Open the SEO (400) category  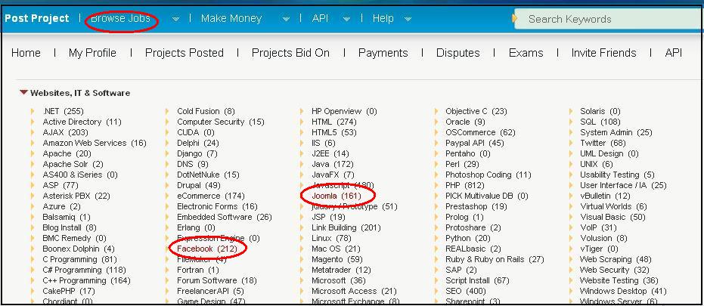[466, 291]
